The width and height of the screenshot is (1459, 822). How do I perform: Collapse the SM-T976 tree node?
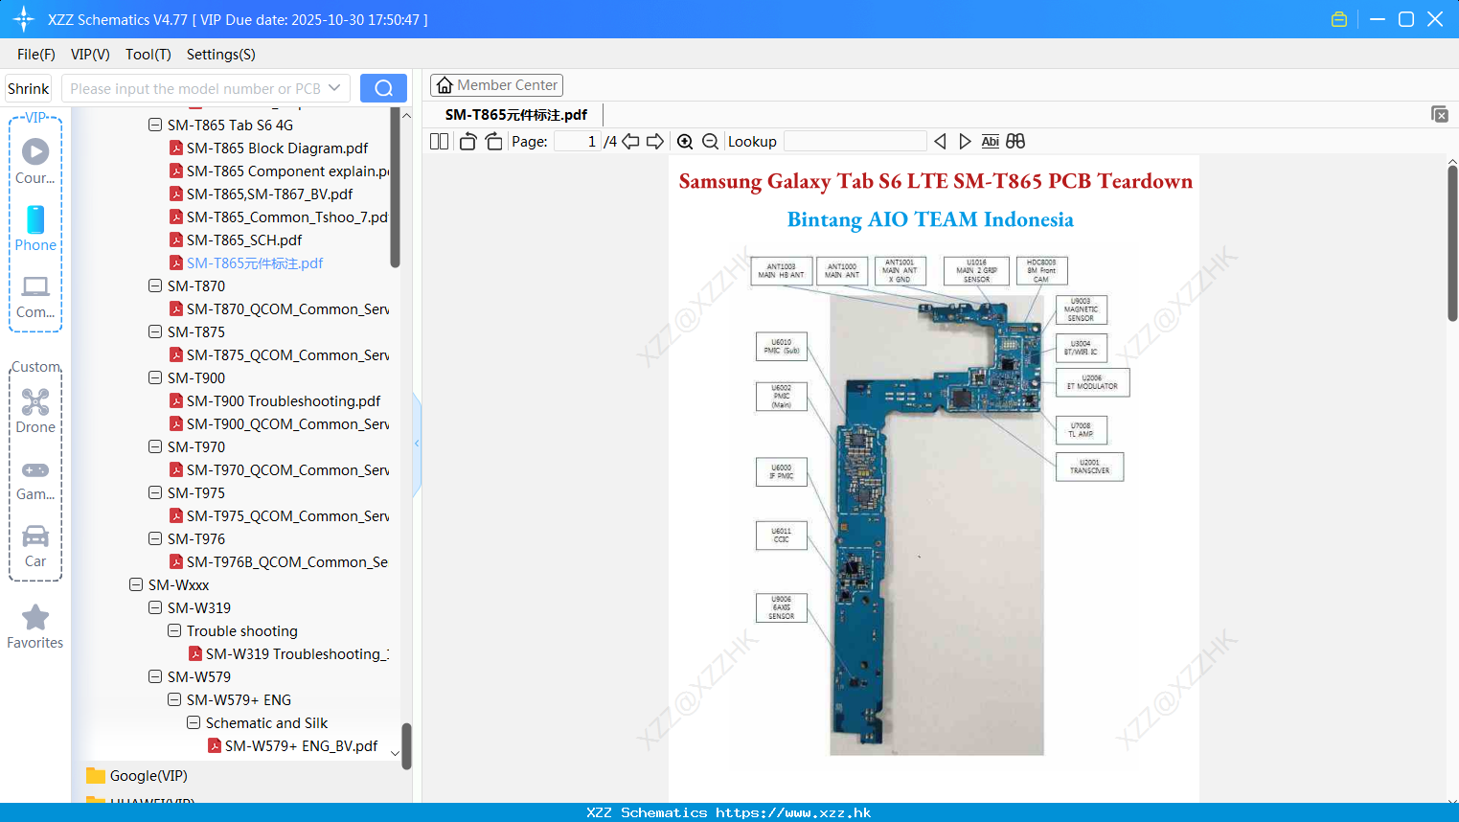point(155,538)
